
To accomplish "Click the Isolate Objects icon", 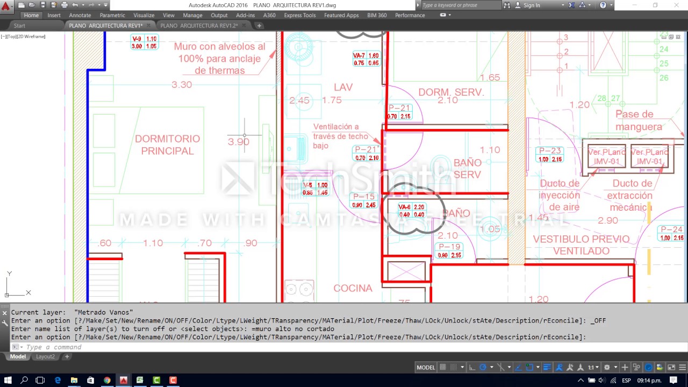I will click(636, 368).
